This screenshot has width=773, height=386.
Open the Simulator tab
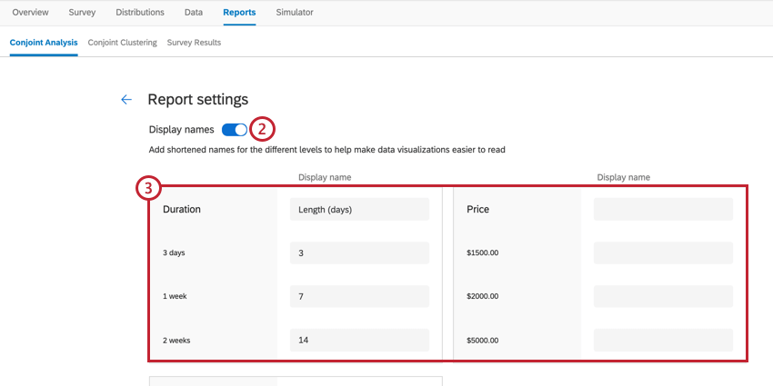click(x=295, y=13)
